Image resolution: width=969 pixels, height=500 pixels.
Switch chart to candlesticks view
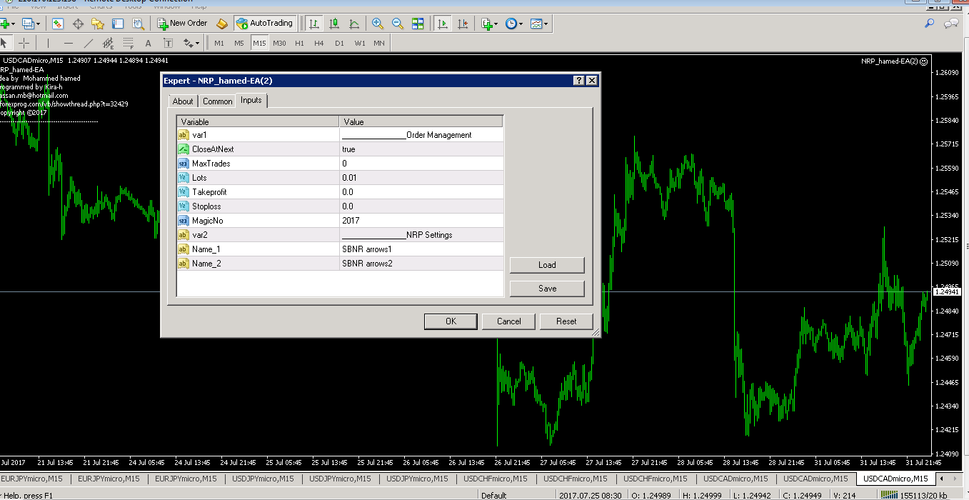333,24
